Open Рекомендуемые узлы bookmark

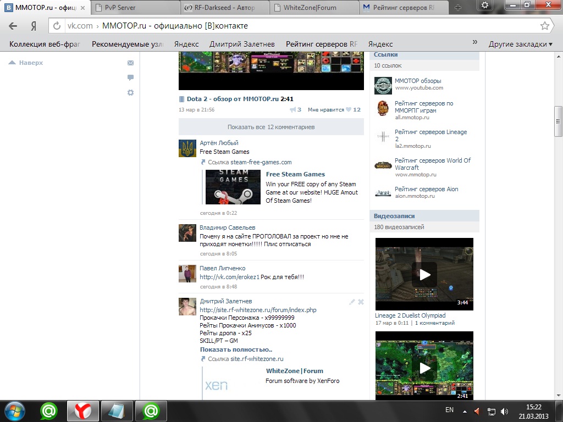128,44
